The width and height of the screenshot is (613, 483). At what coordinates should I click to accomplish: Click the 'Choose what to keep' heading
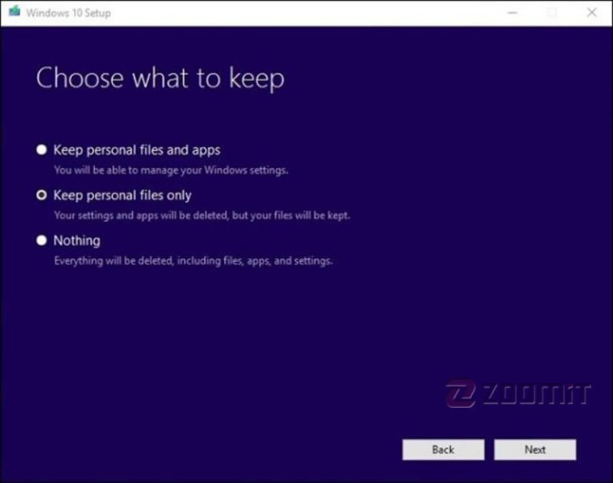coord(160,78)
